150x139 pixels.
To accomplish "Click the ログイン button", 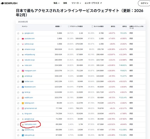I will tap(144, 3).
